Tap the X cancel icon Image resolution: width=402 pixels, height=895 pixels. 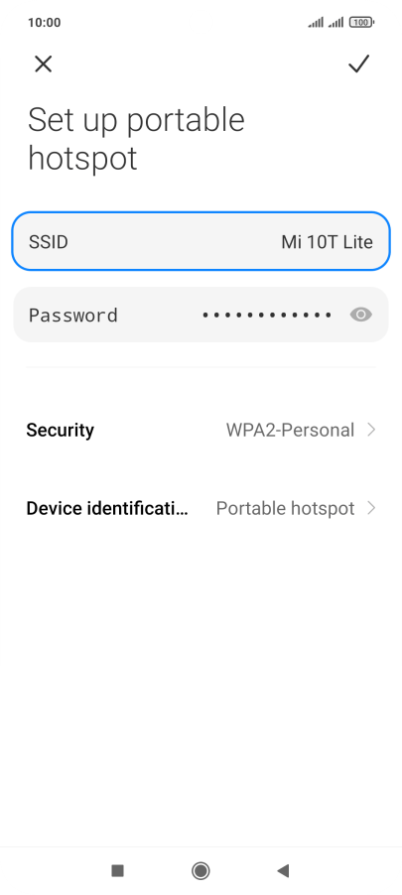(44, 64)
